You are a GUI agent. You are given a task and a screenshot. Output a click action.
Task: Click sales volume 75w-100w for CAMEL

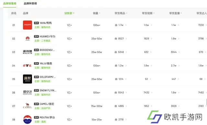[96, 106]
